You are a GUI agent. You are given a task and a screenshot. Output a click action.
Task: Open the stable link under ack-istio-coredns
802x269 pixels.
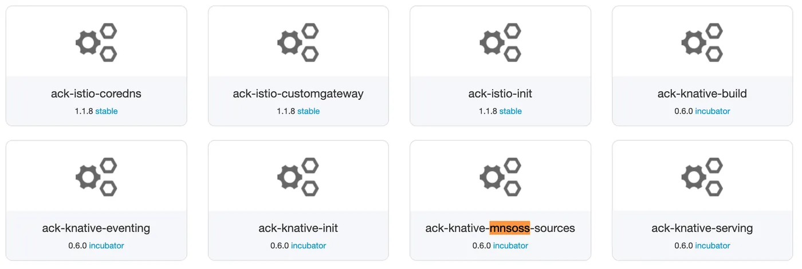click(107, 111)
